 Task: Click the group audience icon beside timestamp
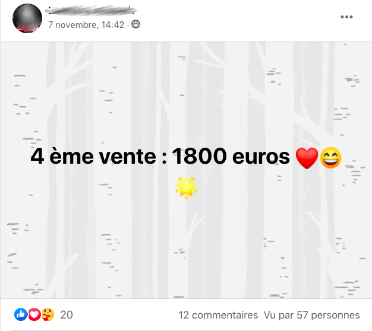[135, 24]
